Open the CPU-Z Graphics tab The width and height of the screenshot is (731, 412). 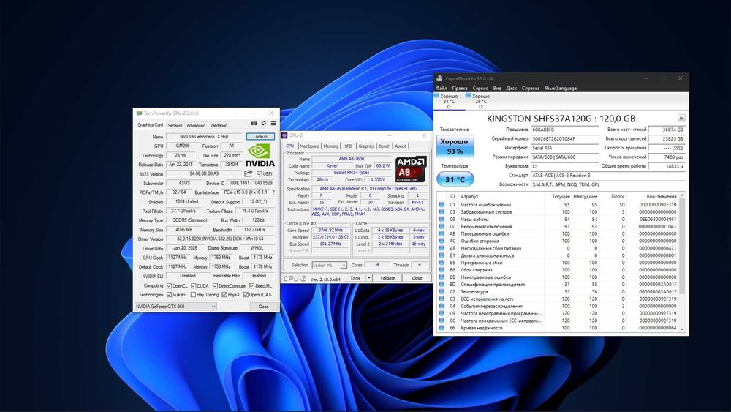pos(366,146)
